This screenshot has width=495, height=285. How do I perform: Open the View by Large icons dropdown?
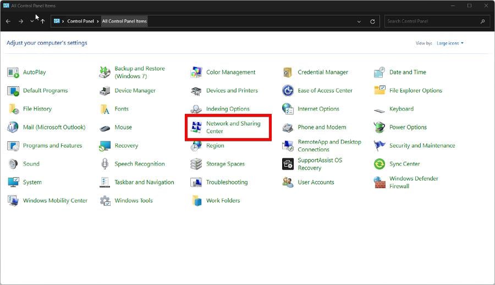(x=450, y=43)
